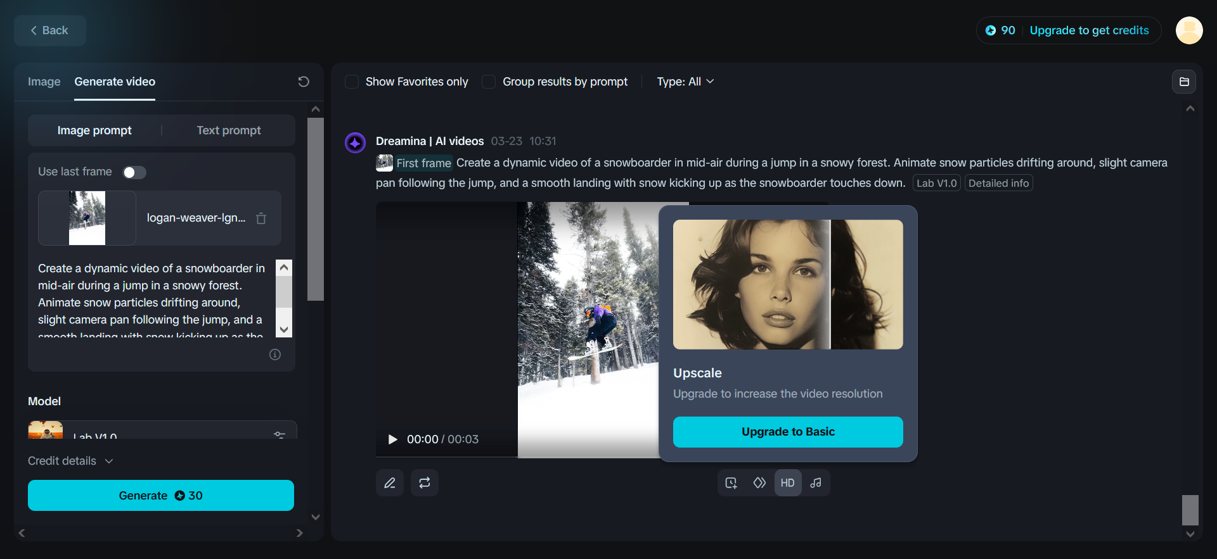Click the music note soundtrack icon
Viewport: 1217px width, 559px height.
pyautogui.click(x=816, y=483)
